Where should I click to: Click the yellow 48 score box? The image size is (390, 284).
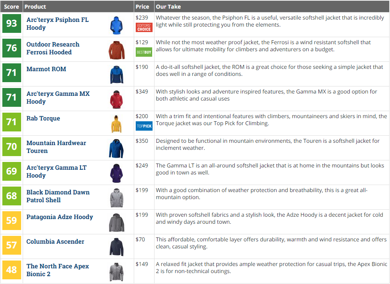click(12, 270)
